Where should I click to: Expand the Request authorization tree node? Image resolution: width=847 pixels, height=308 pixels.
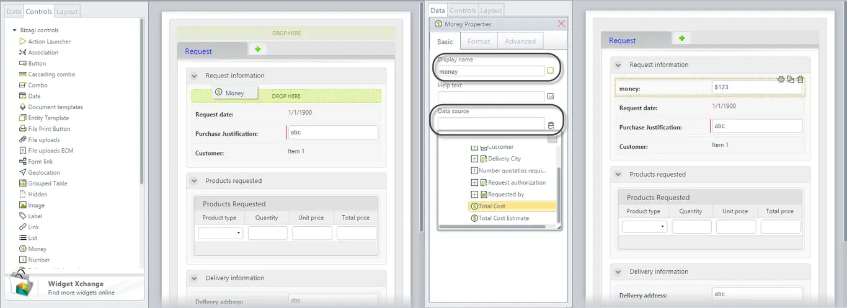pyautogui.click(x=474, y=183)
